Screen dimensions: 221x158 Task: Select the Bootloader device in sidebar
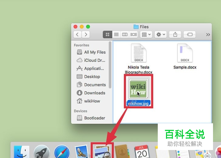tap(91, 118)
